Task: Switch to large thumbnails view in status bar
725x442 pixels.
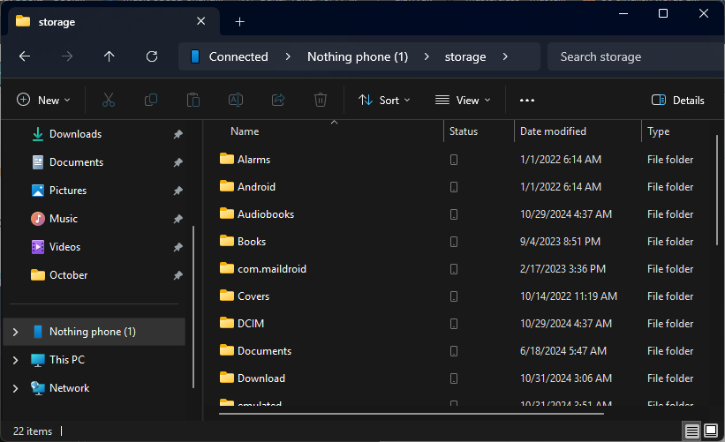Action: 710,431
